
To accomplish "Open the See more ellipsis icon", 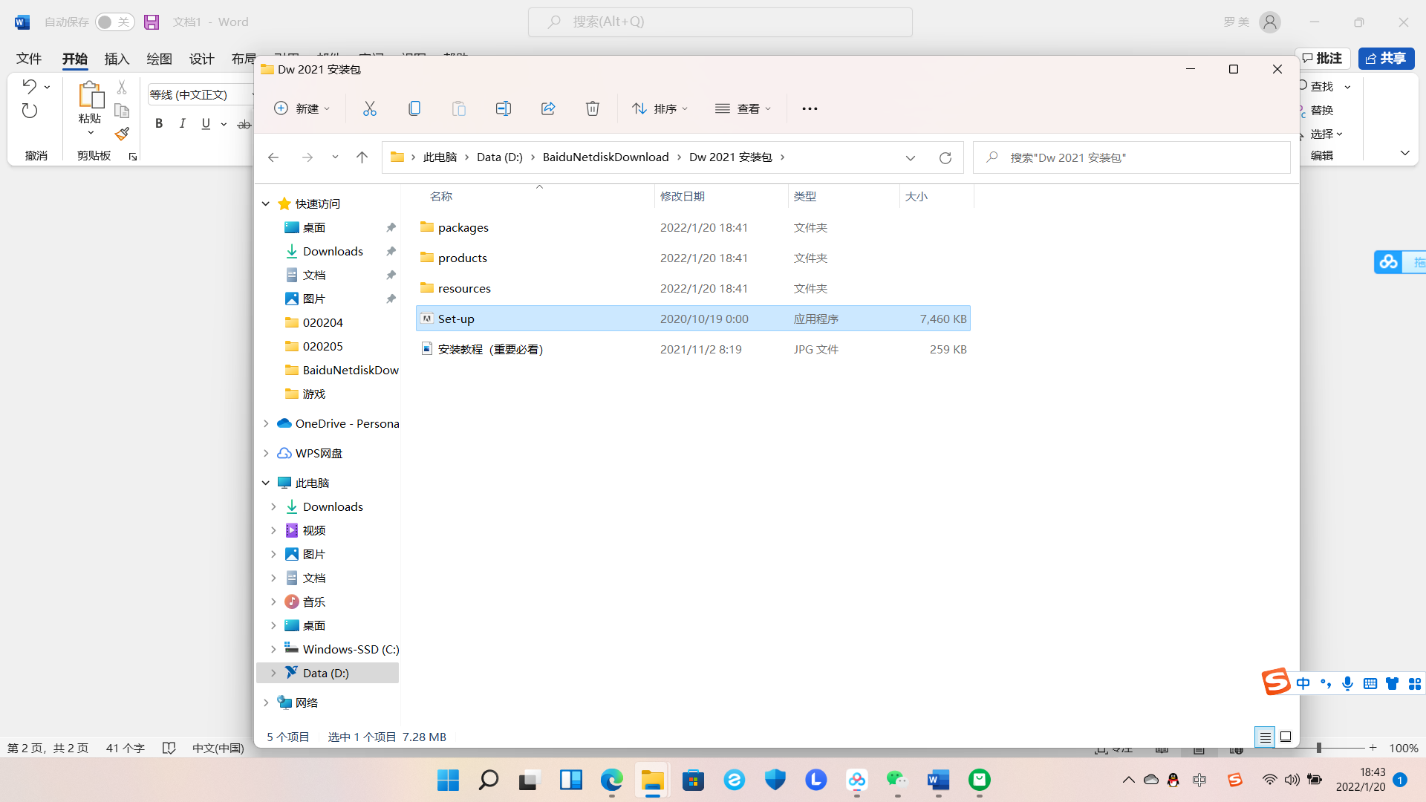I will pos(810,108).
